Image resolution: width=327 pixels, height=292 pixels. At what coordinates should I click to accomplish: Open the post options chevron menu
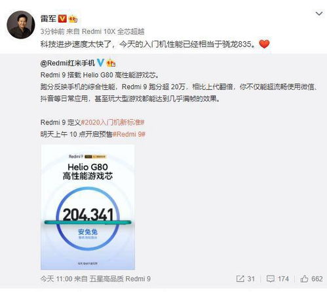(x=319, y=14)
